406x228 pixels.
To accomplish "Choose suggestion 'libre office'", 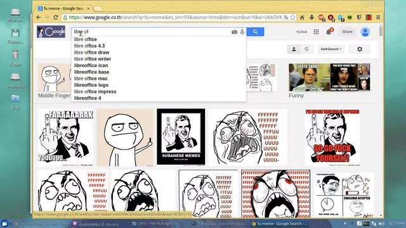I will 86,39.
